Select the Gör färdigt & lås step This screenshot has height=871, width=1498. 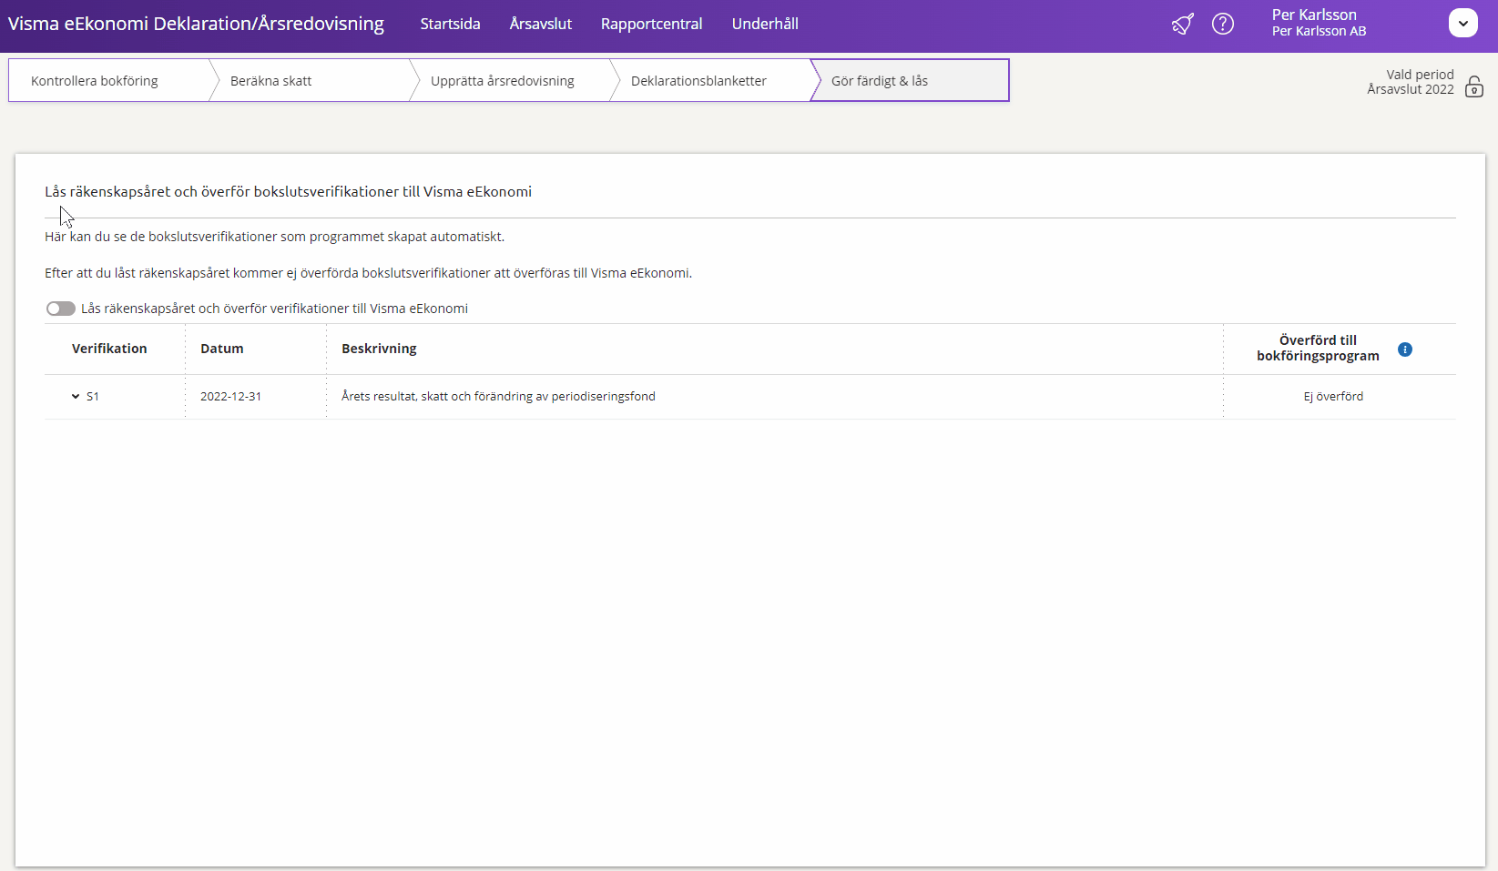point(880,81)
